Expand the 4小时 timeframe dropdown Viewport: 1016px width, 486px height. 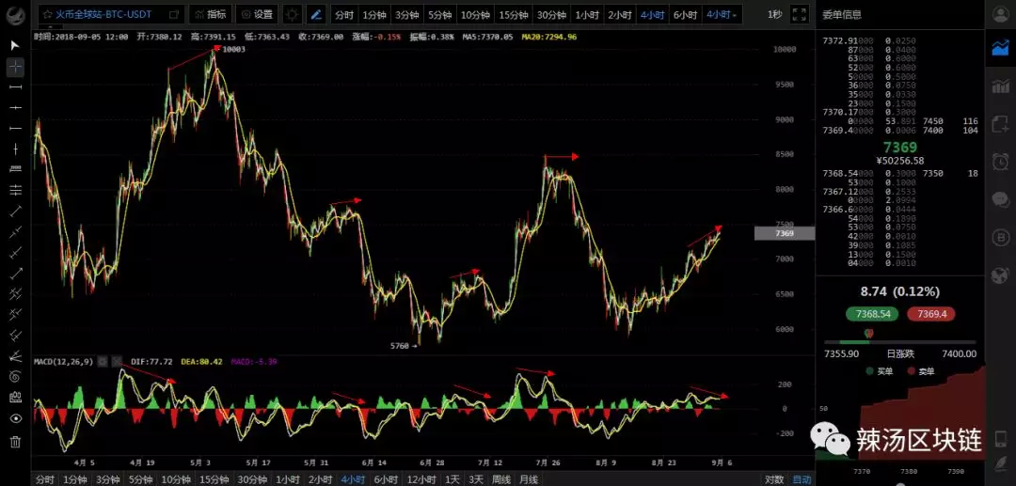(x=722, y=14)
